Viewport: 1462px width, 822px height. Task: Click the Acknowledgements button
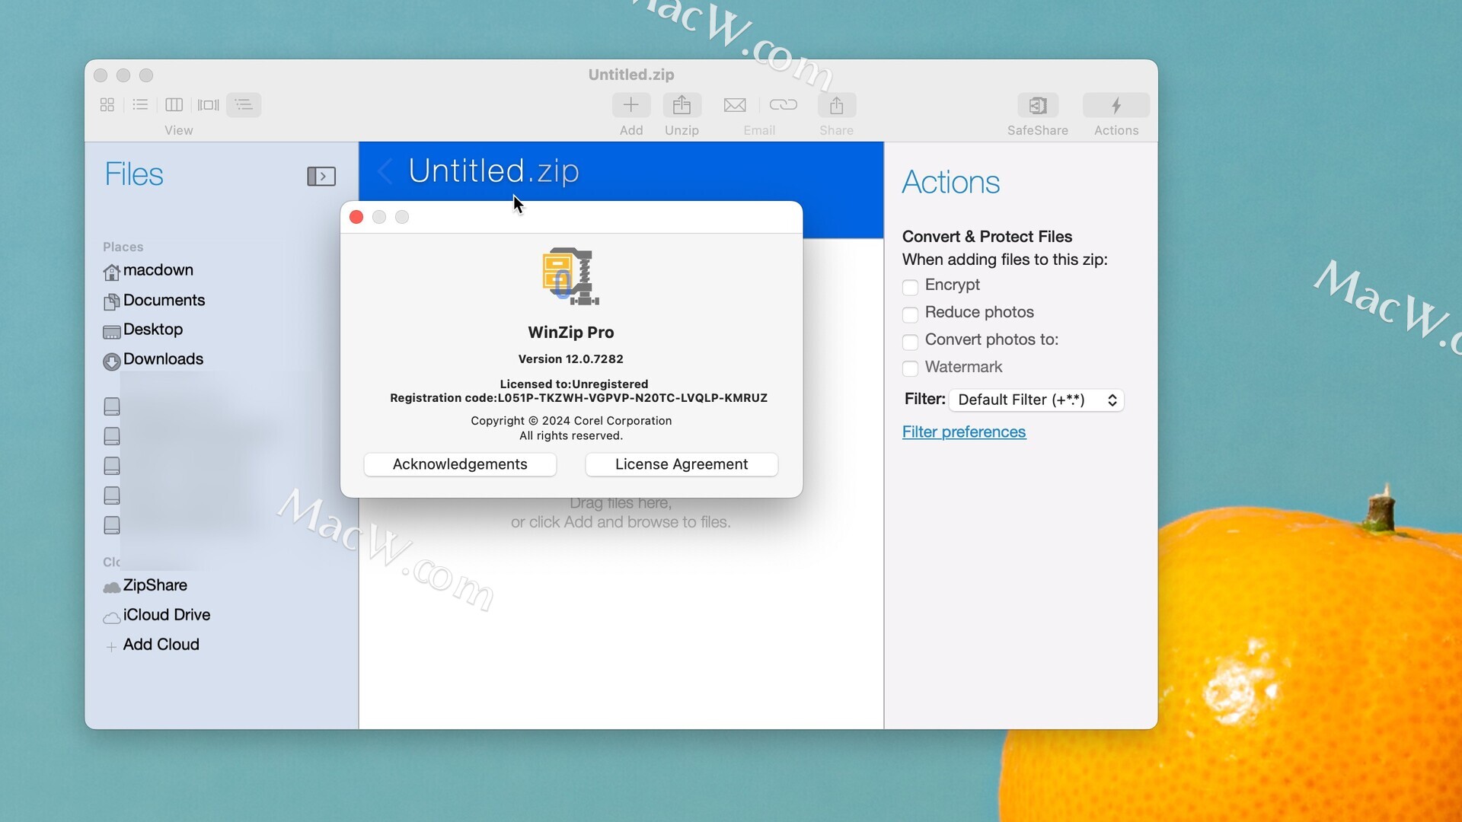[460, 464]
